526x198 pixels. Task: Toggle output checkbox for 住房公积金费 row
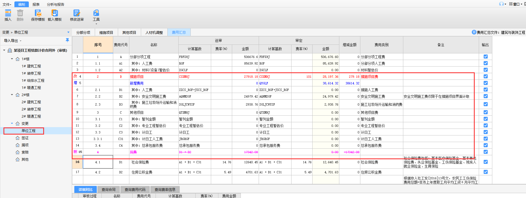tap(486, 172)
